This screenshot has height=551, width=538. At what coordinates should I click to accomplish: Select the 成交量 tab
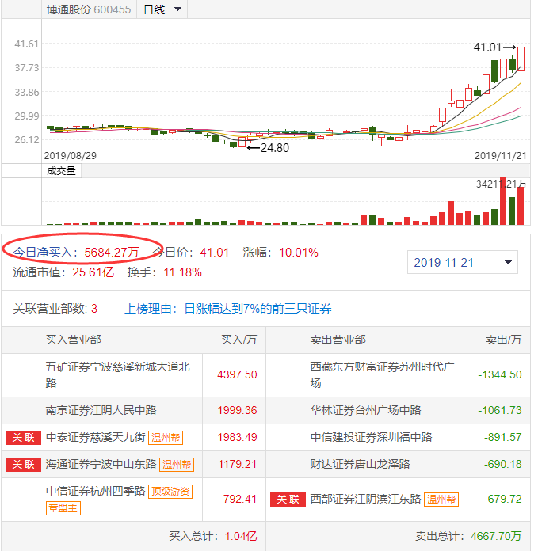tap(62, 171)
